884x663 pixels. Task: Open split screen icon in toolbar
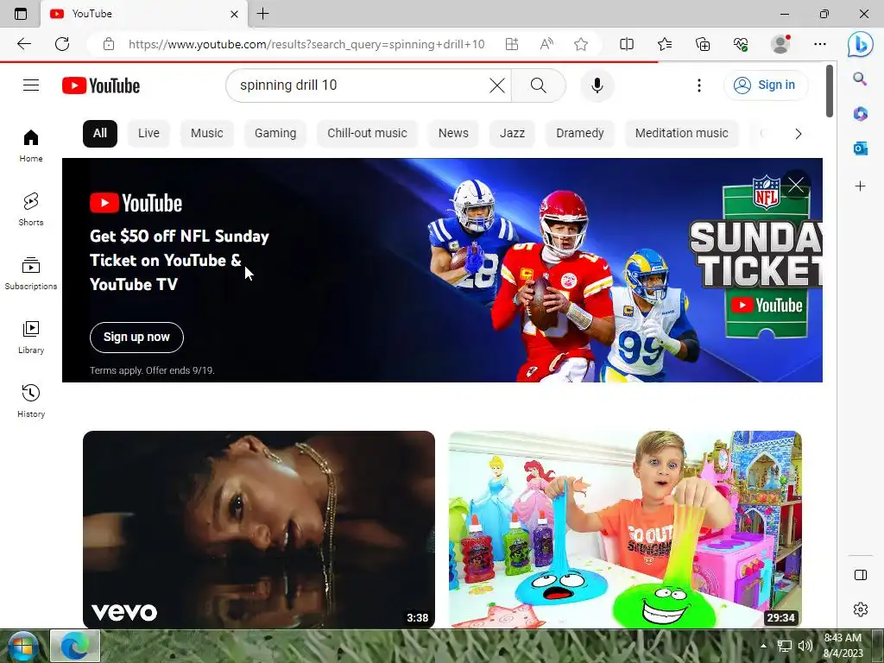pos(627,44)
